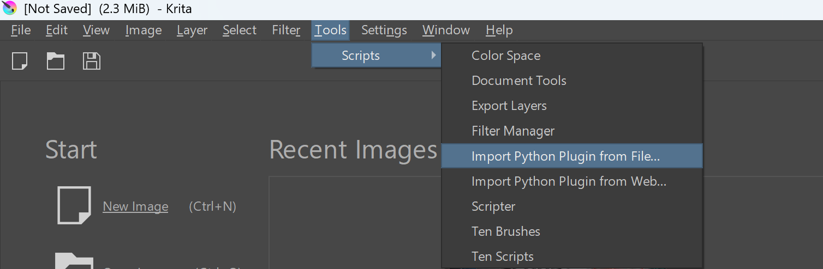Open the Window menu
823x269 pixels.
446,30
